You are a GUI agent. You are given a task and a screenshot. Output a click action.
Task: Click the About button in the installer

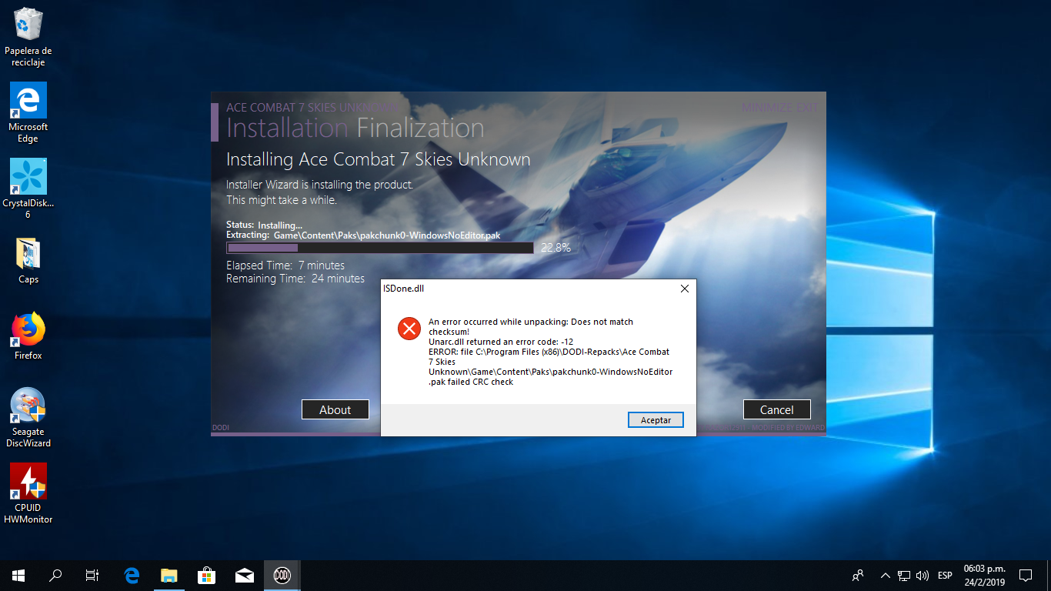[x=335, y=409]
